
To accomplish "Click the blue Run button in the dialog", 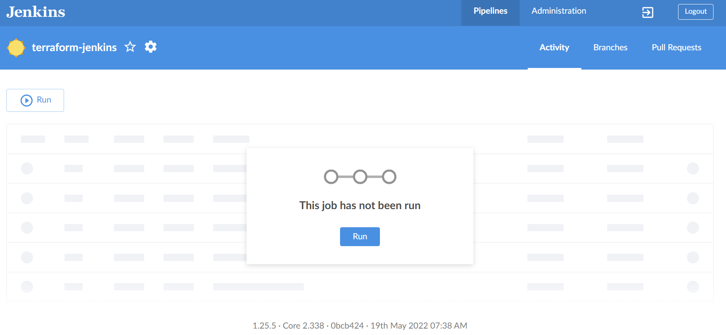I will (360, 236).
